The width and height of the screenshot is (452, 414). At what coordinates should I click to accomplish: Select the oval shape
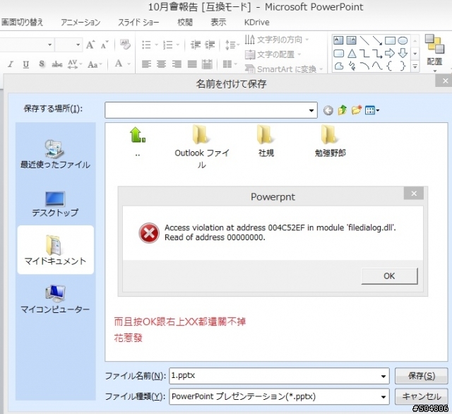pyautogui.click(x=403, y=40)
